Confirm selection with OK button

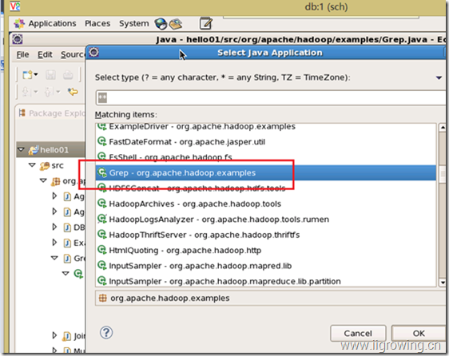pos(419,333)
